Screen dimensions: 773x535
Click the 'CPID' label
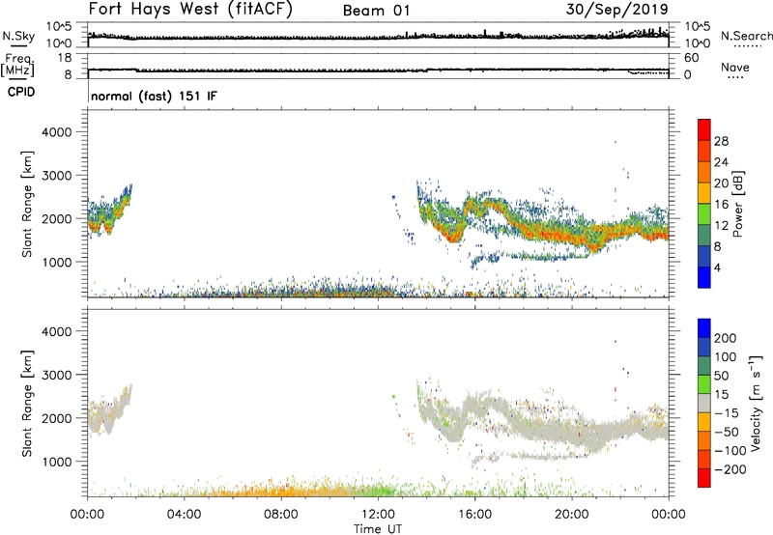click(x=21, y=92)
